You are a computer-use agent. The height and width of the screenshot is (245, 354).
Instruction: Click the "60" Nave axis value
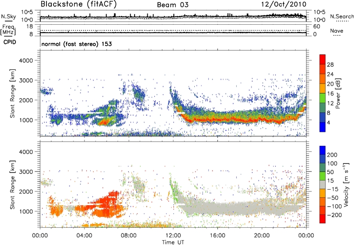click(x=316, y=27)
